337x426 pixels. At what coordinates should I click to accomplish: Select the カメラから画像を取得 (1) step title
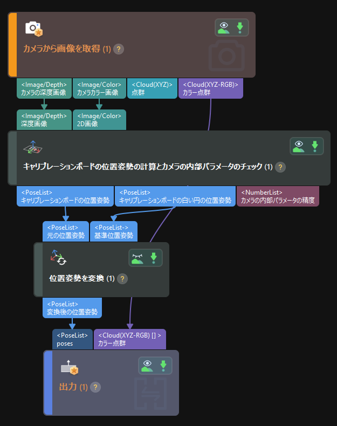[67, 49]
